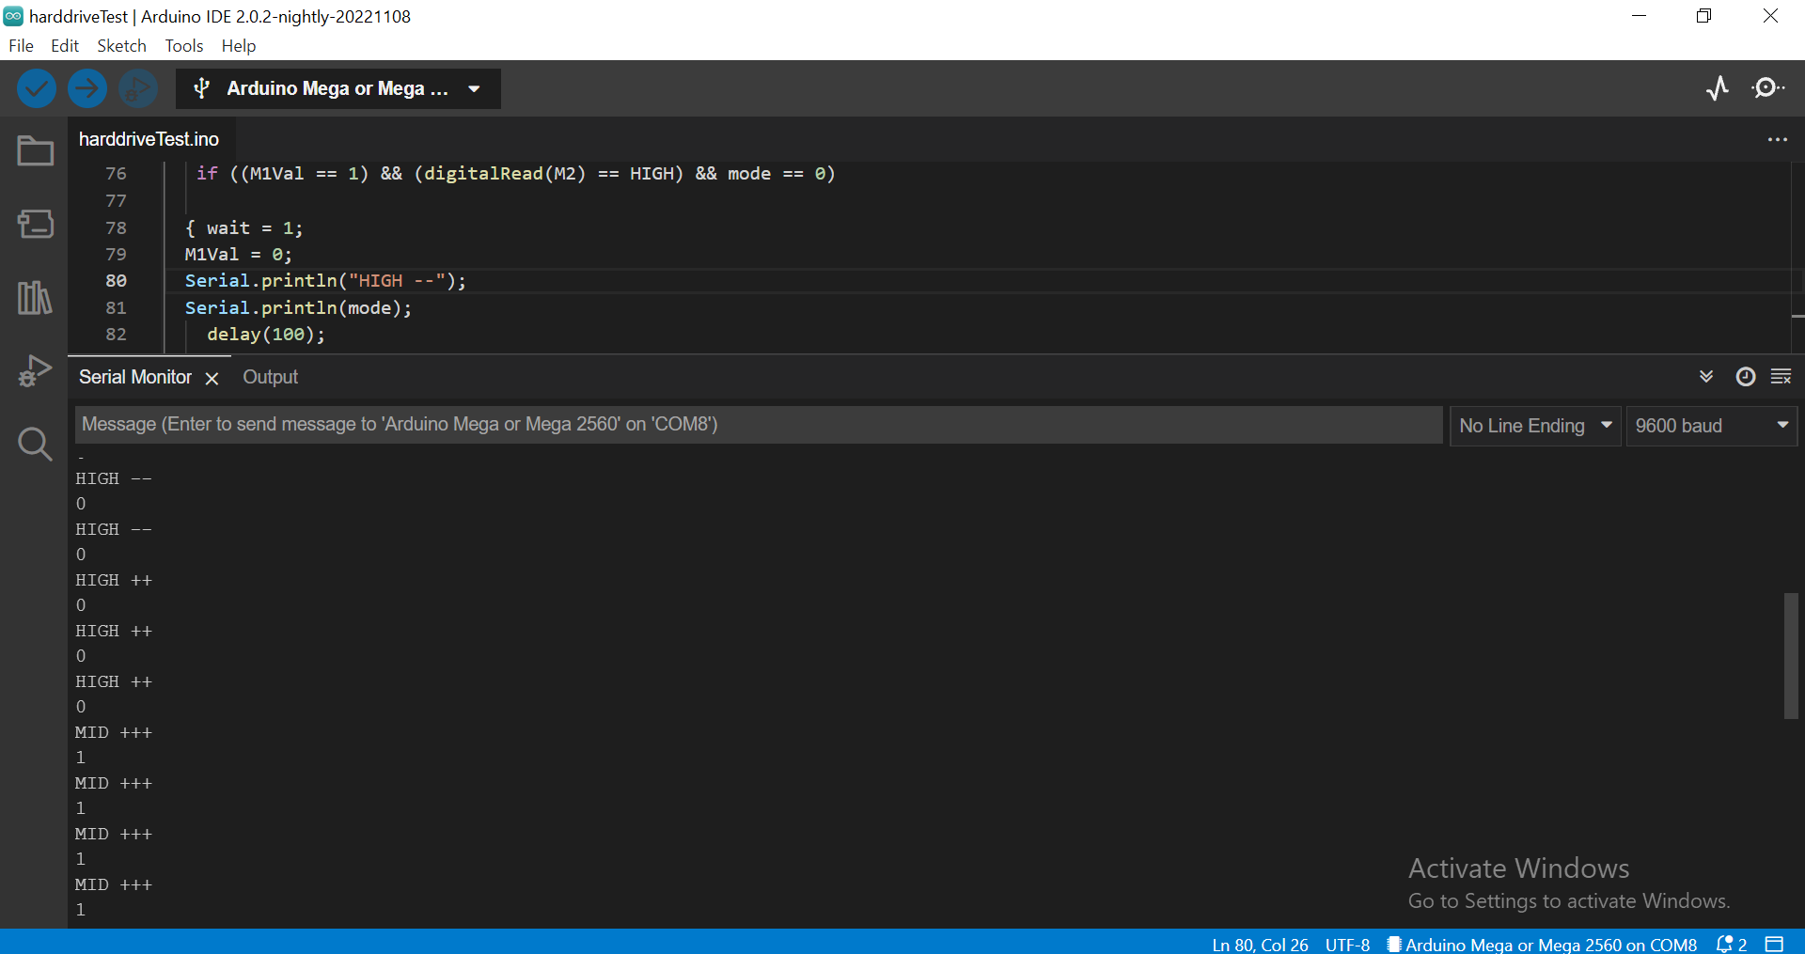Open the Search sidebar panel
This screenshot has height=954, width=1805.
(x=34, y=444)
